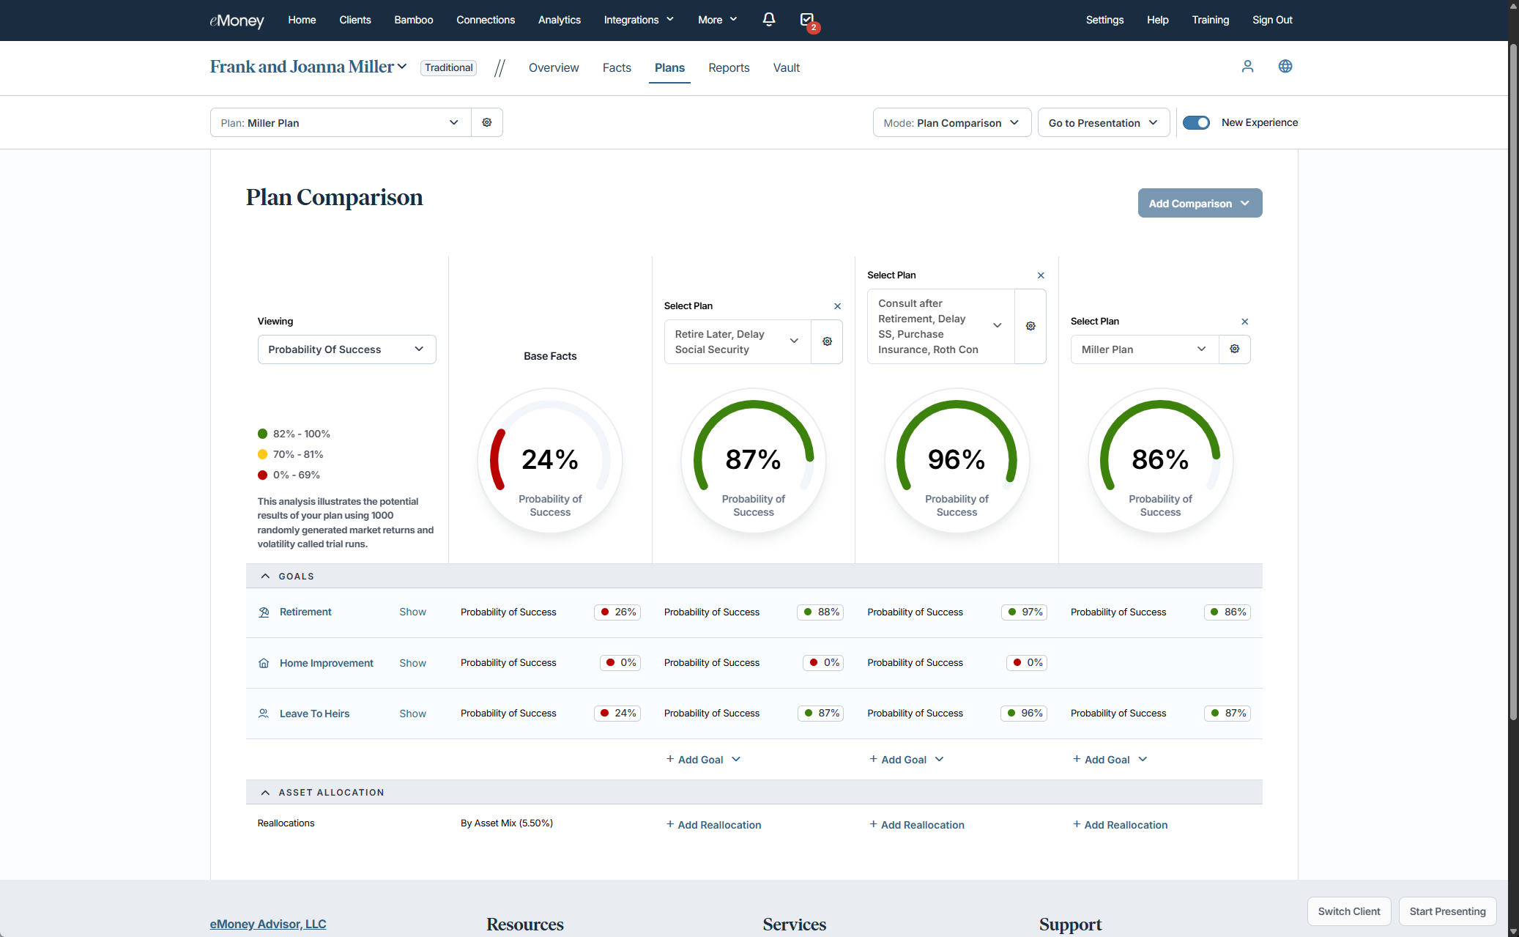
Task: Click the globe icon in client header
Action: click(1285, 67)
